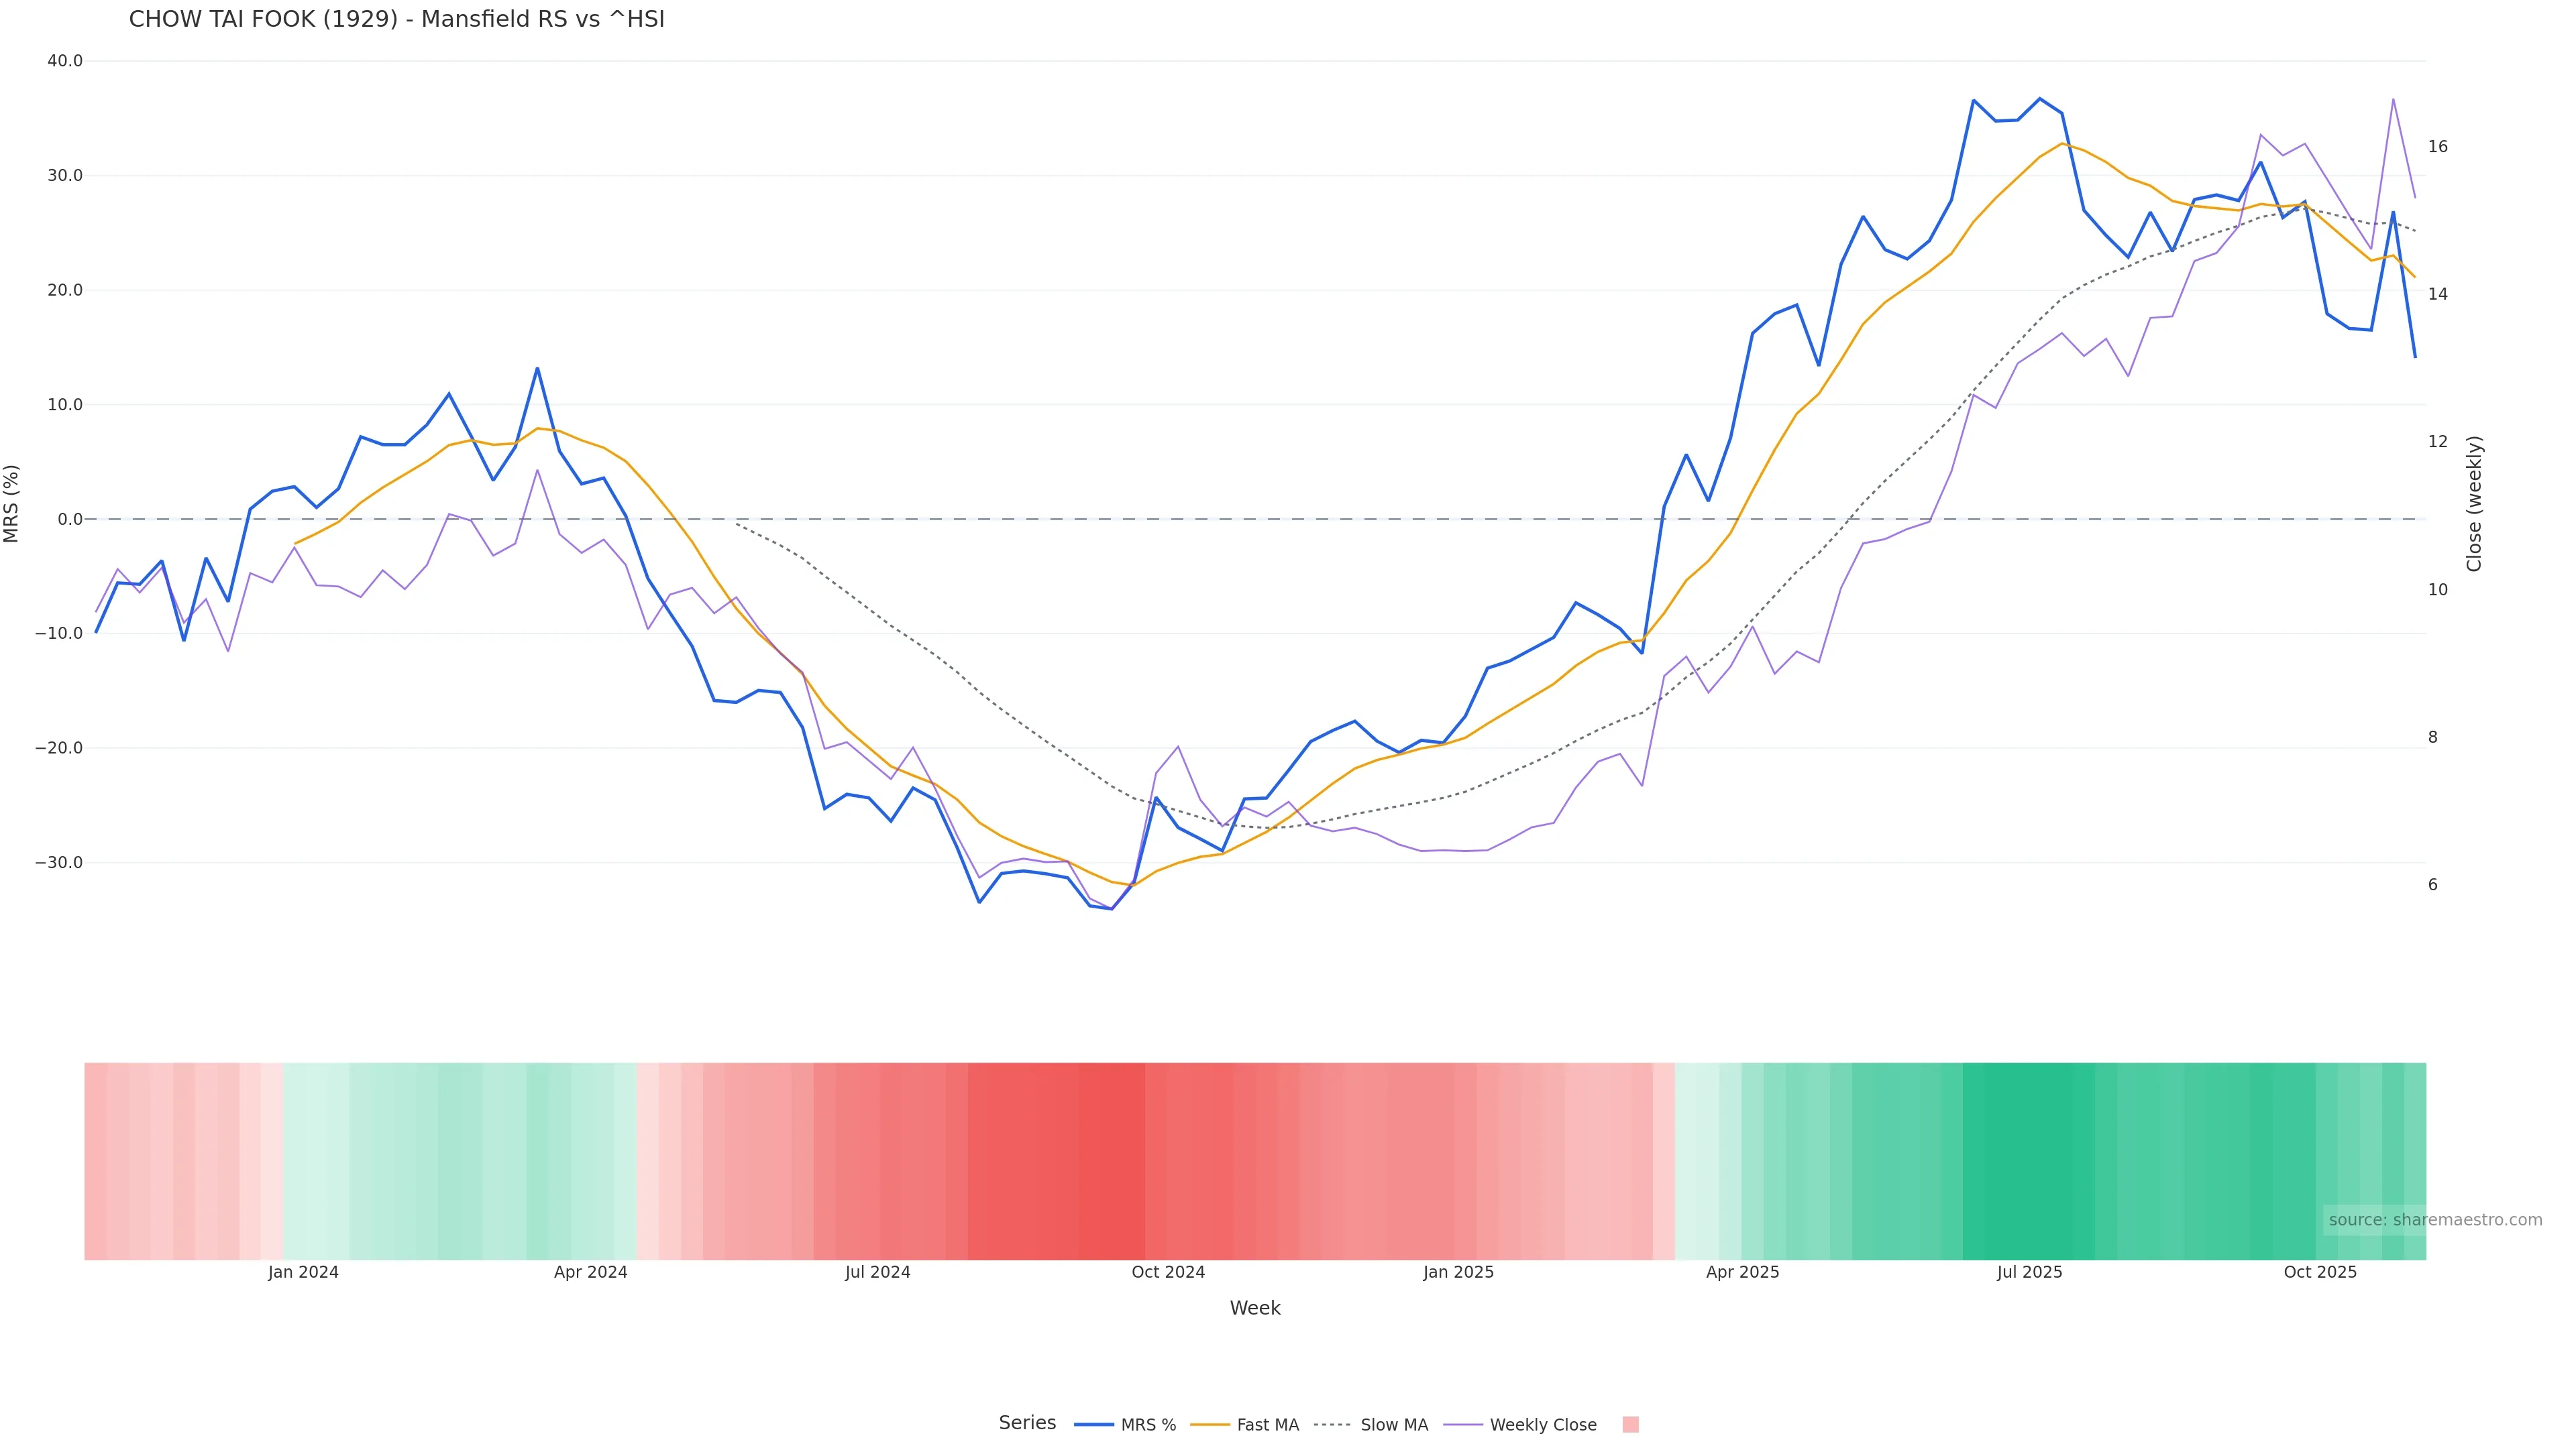Click the 40.0 tick on MRS axis

(x=65, y=61)
